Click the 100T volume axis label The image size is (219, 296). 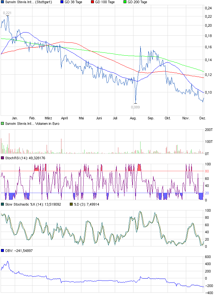[209, 142]
